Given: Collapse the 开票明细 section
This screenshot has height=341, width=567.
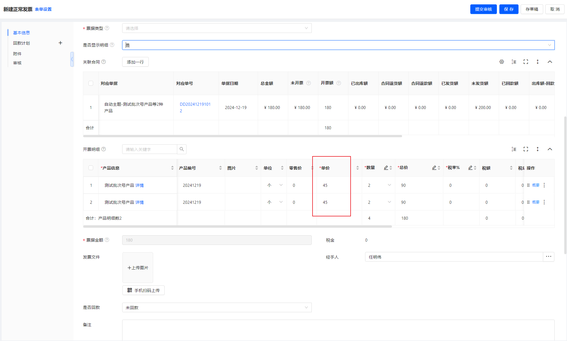Looking at the screenshot, I should (x=550, y=149).
